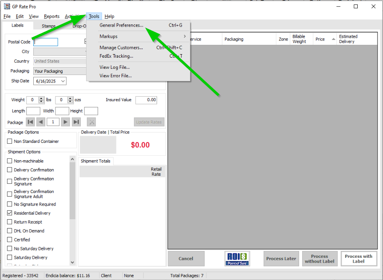The image size is (383, 280).
Task: Click the Packaging column header in rates table
Action: (x=249, y=39)
